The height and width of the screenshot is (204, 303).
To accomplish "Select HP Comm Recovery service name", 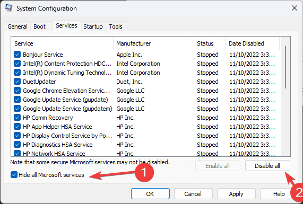I will [48, 118].
